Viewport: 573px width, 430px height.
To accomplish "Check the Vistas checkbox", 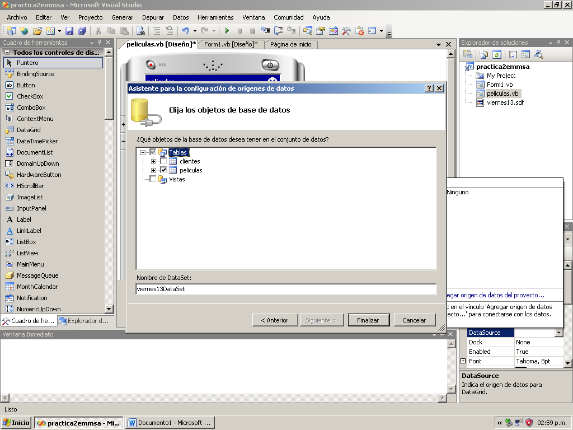I will coord(153,179).
